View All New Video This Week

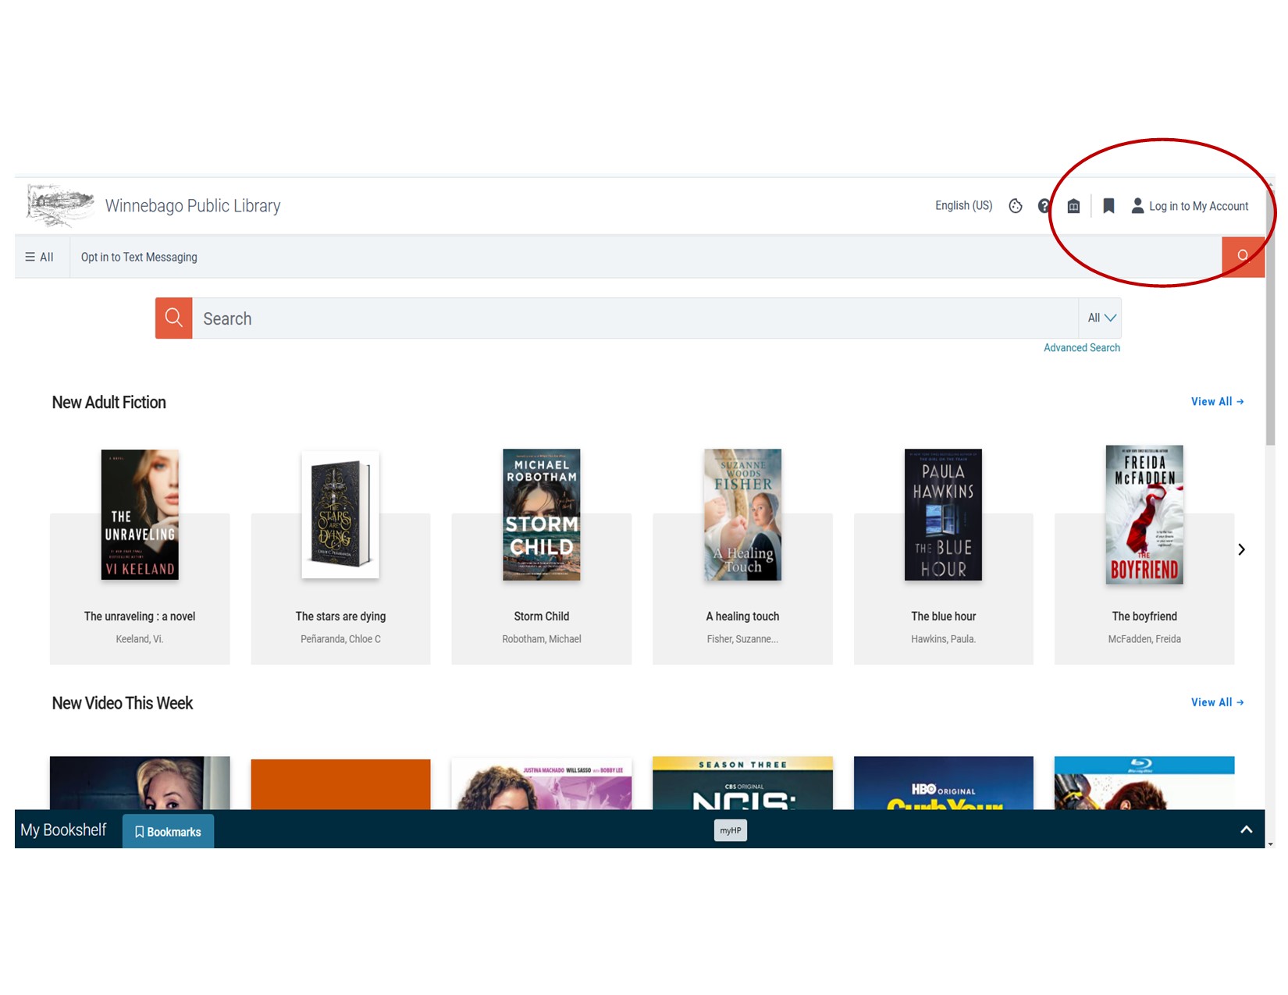click(1217, 702)
